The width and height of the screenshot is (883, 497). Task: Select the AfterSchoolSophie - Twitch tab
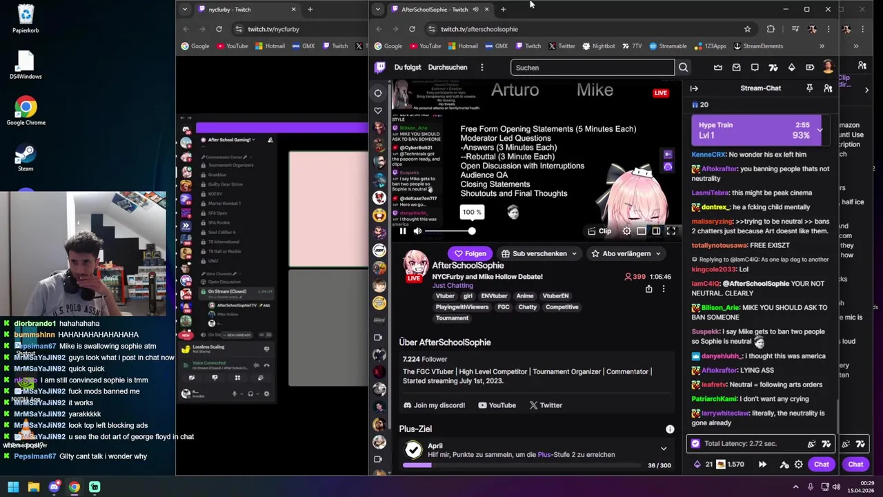pos(433,9)
